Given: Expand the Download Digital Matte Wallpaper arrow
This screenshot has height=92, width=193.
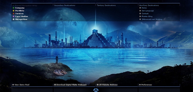Looking at the screenshot, I should [x=55, y=85].
